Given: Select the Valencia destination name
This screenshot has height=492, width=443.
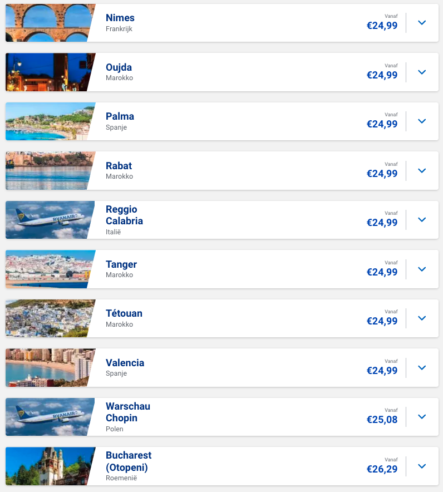Looking at the screenshot, I should pos(125,363).
